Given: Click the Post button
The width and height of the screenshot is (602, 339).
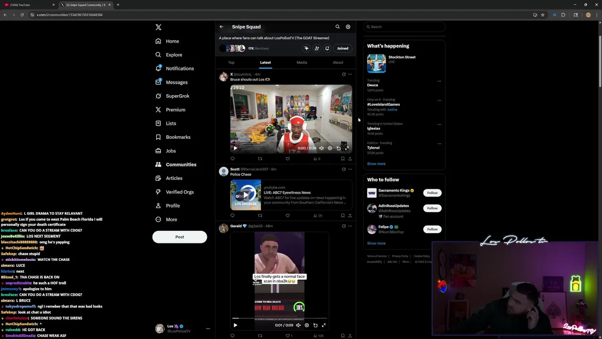Looking at the screenshot, I should tap(180, 237).
